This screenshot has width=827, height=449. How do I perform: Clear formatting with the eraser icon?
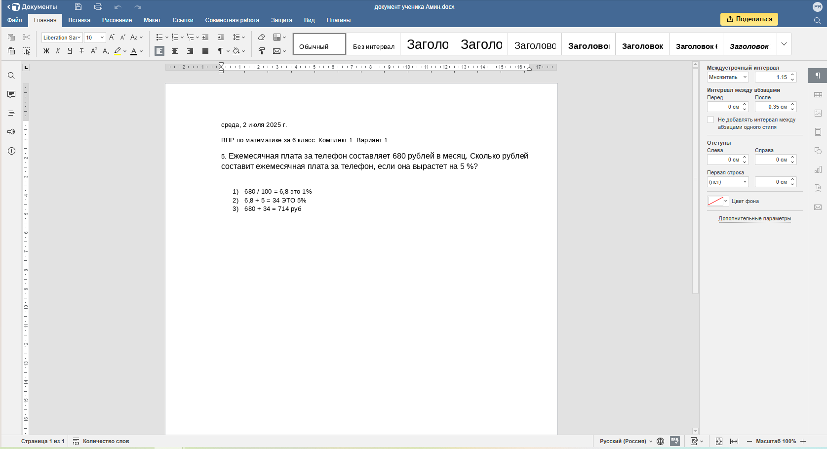[x=262, y=38]
